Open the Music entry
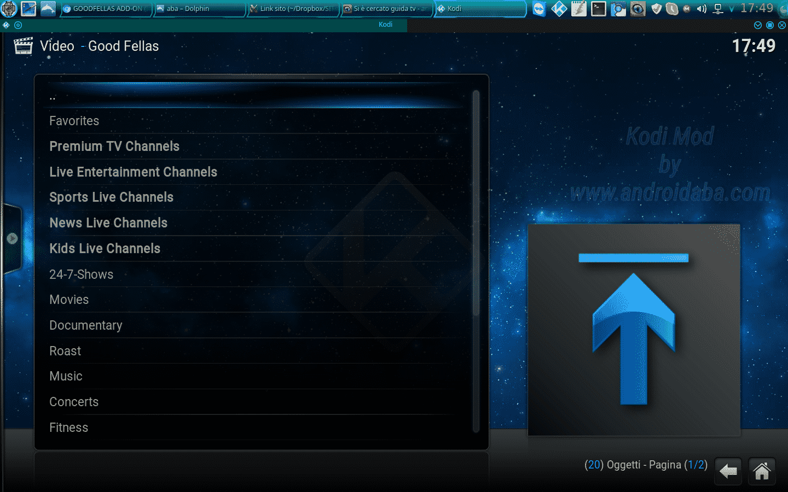 click(257, 376)
